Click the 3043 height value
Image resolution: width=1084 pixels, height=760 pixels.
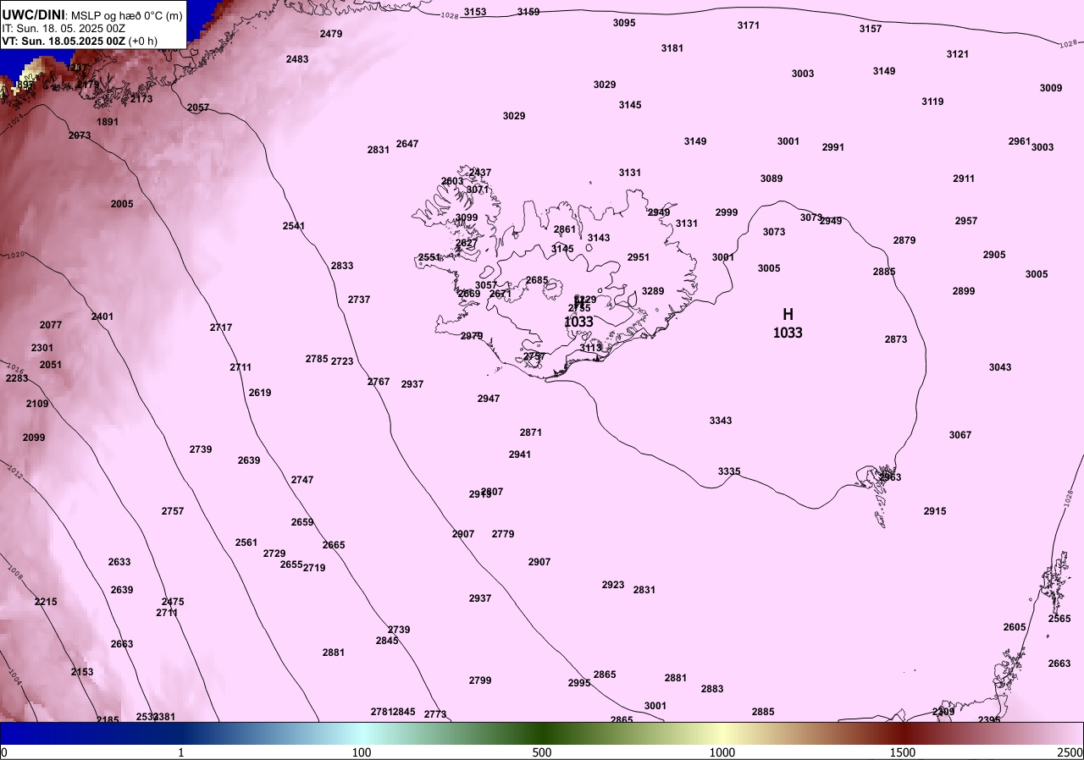tap(1000, 367)
